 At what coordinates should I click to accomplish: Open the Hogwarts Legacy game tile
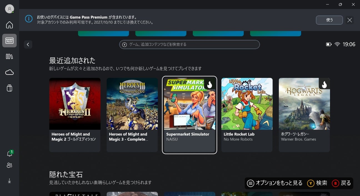304,115
